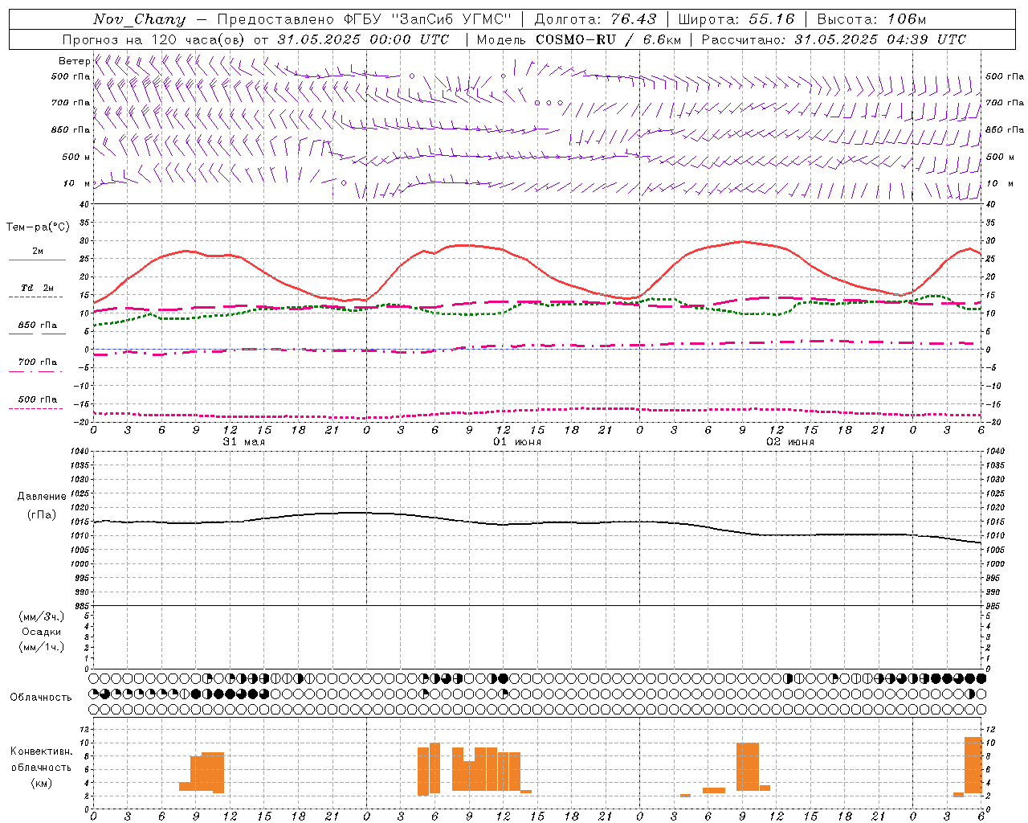Click the "02 июня" date label
The width and height of the screenshot is (1028, 823).
click(789, 442)
